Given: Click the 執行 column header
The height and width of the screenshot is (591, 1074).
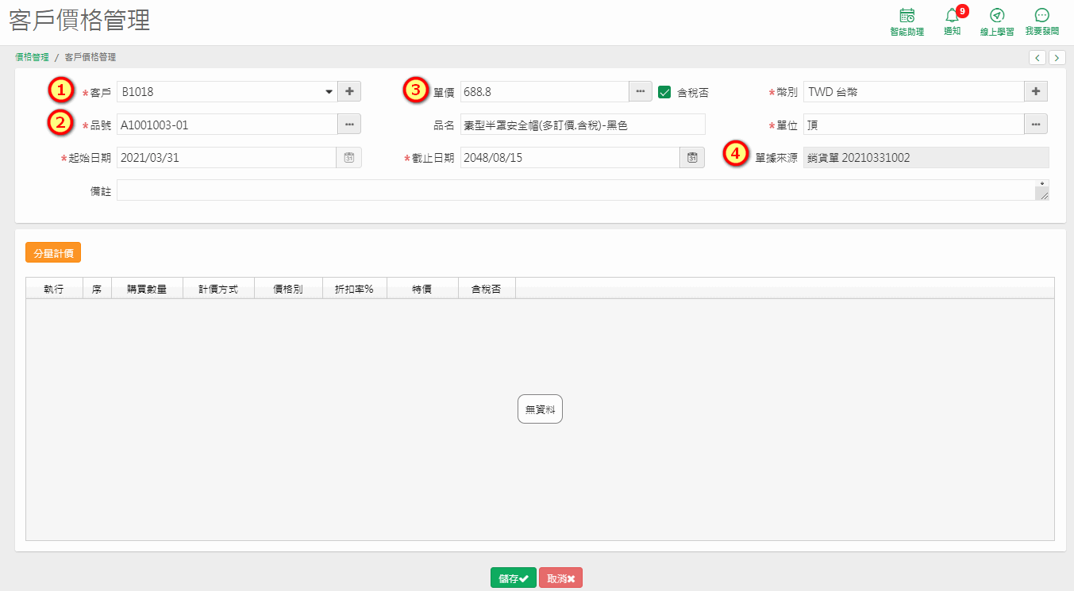Looking at the screenshot, I should pyautogui.click(x=54, y=289).
